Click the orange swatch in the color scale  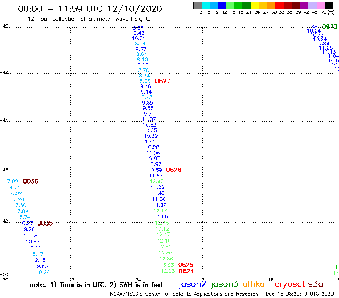(x=271, y=6)
